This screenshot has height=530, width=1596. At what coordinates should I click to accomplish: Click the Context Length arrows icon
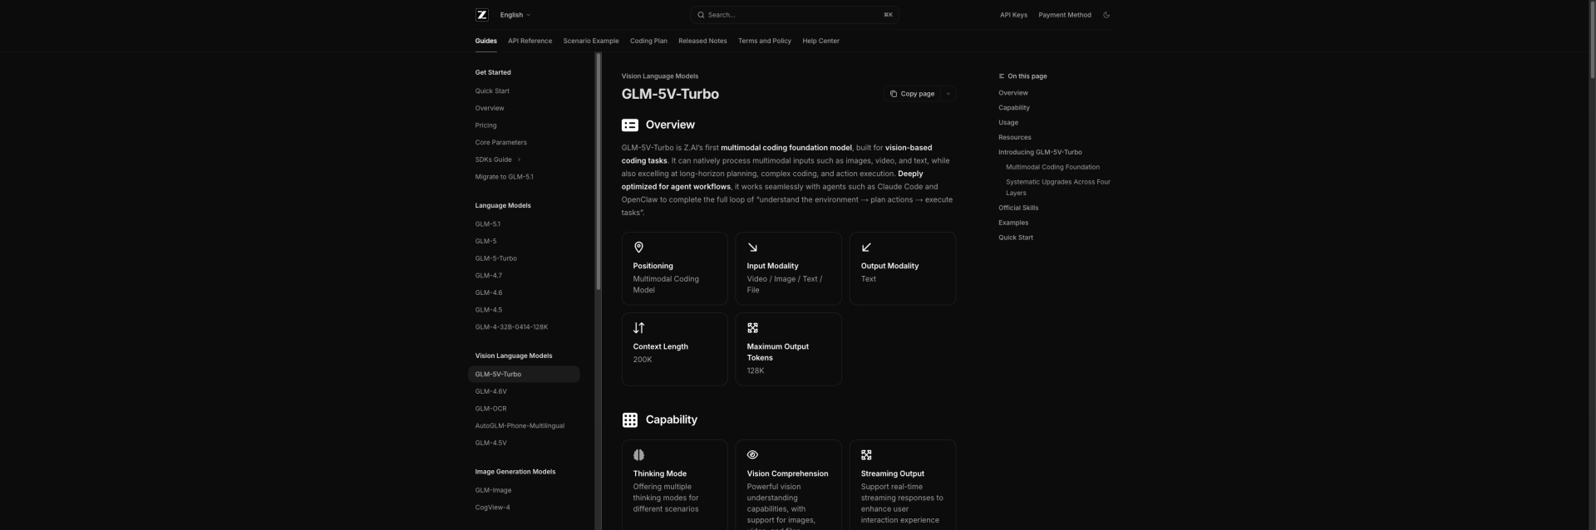(638, 328)
